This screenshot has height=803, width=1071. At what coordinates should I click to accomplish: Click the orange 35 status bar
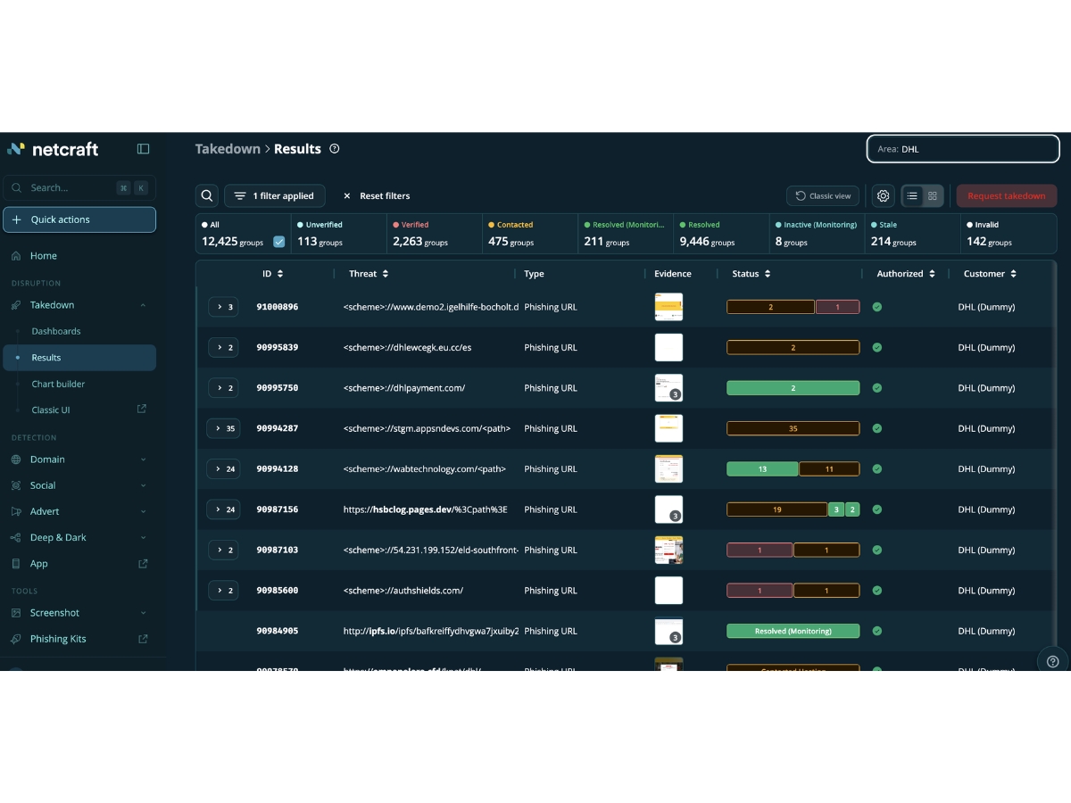point(793,428)
